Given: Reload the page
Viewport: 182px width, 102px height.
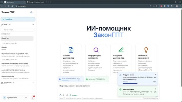Looking at the screenshot, I should [x=9, y=6].
